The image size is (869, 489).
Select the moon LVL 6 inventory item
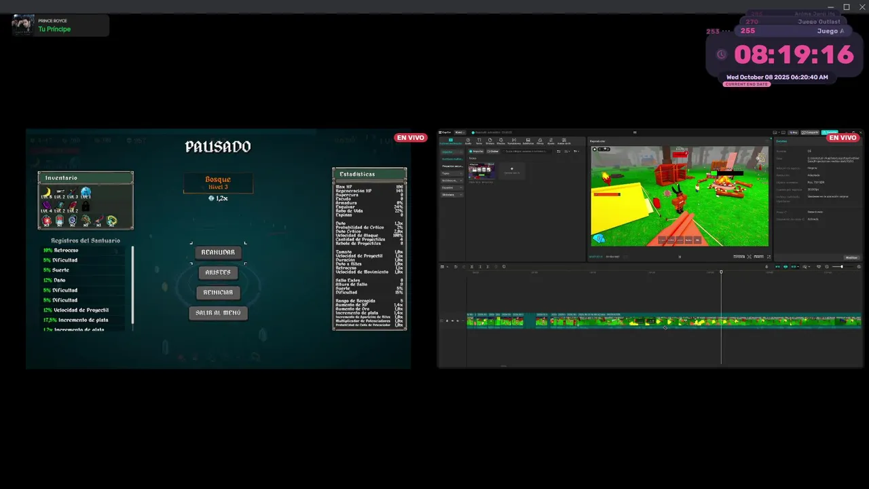47,194
